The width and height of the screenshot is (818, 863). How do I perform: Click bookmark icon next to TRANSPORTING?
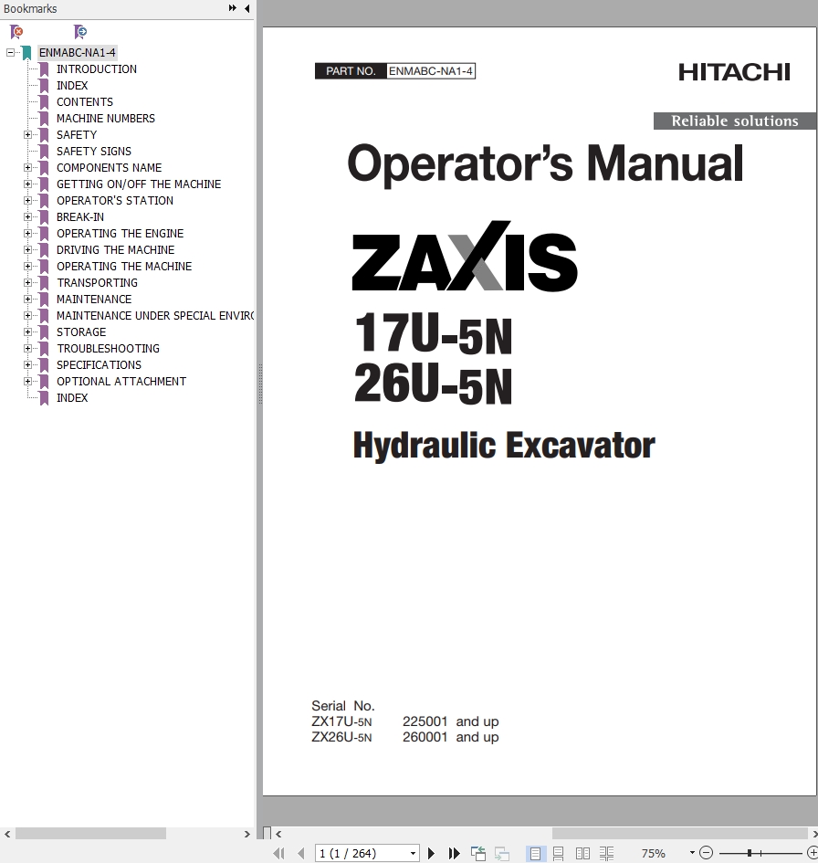[x=44, y=283]
